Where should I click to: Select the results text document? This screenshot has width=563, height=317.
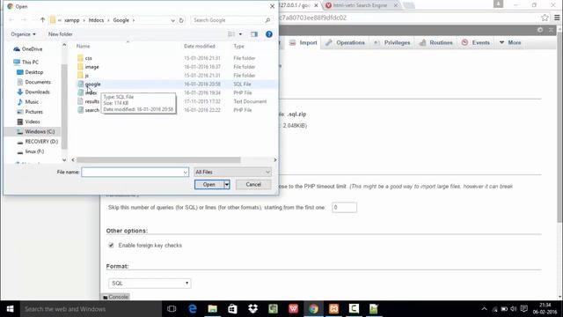tap(91, 101)
